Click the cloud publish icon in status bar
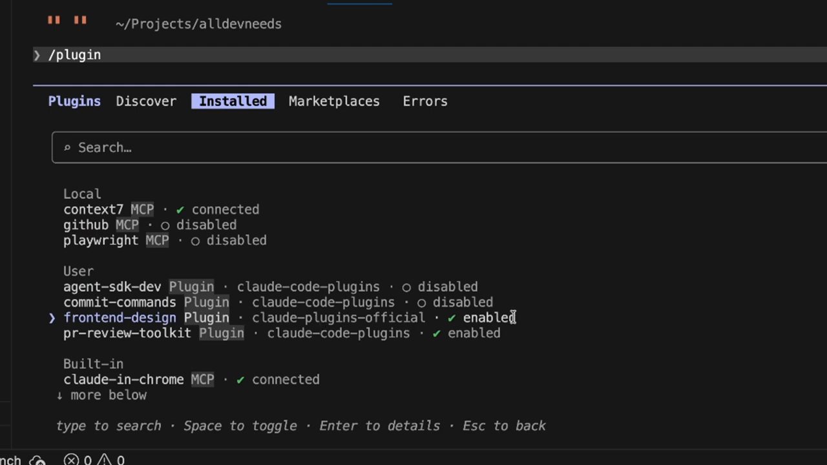The height and width of the screenshot is (465, 827). click(37, 460)
